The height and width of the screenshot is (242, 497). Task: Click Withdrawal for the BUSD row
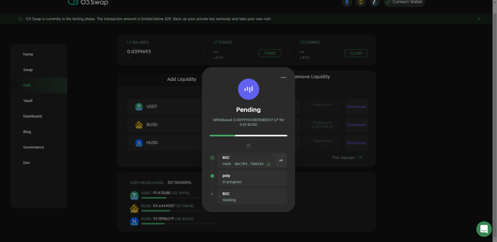coord(356,125)
